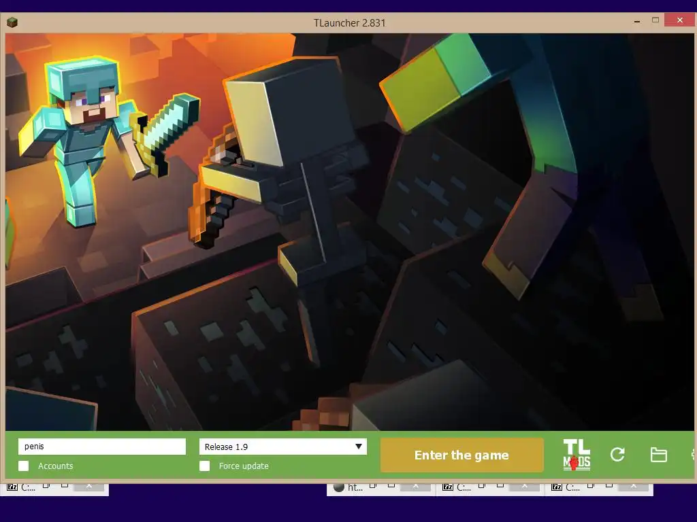Focus the username input field
Viewport: 697px width, 522px height.
click(x=102, y=446)
